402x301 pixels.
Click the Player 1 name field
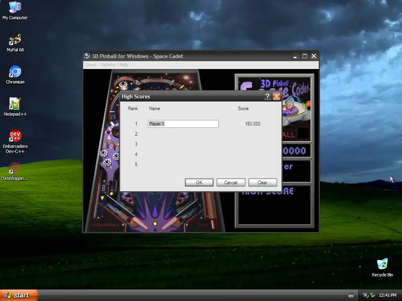point(183,124)
